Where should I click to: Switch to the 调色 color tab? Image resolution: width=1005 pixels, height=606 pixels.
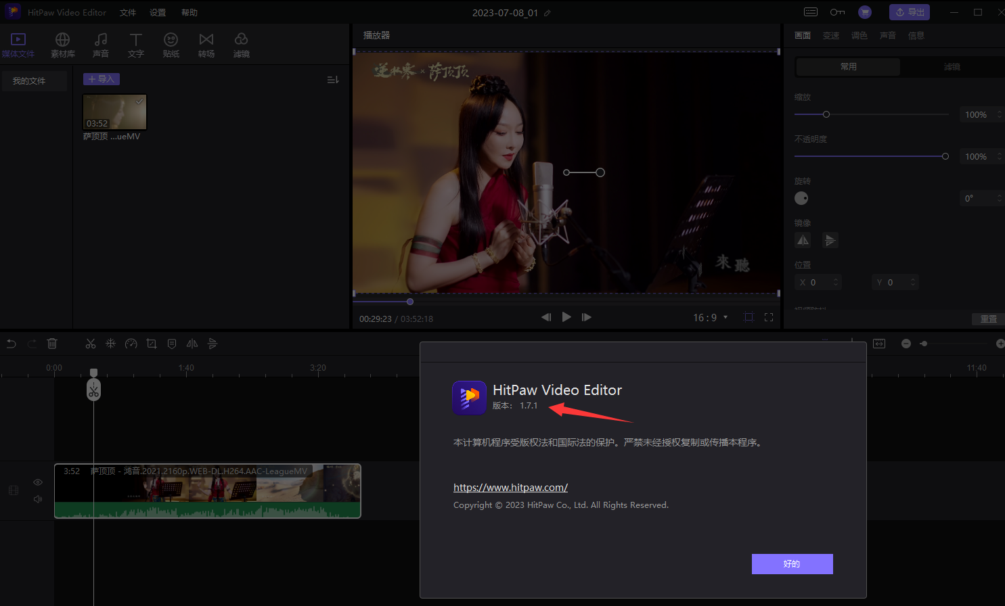click(x=859, y=35)
